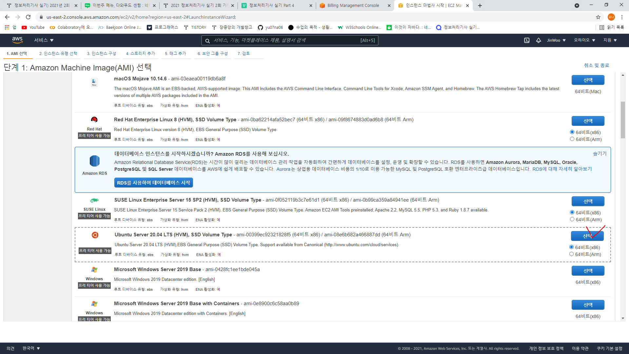Open the YouTube bookmark

coord(33,28)
